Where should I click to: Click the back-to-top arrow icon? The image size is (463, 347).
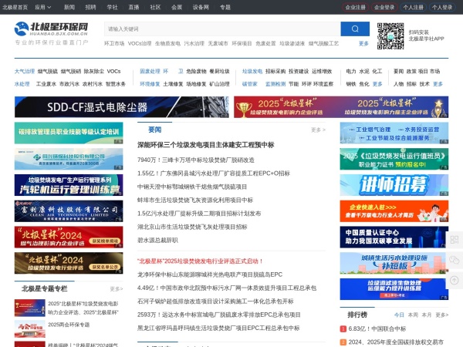coord(455,280)
